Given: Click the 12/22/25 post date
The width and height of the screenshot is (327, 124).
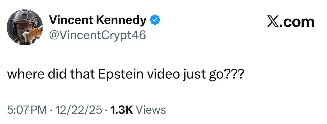Looking at the screenshot, I should click(78, 110).
